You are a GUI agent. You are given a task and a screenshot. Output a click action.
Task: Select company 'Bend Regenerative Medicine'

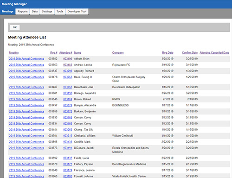129,164
